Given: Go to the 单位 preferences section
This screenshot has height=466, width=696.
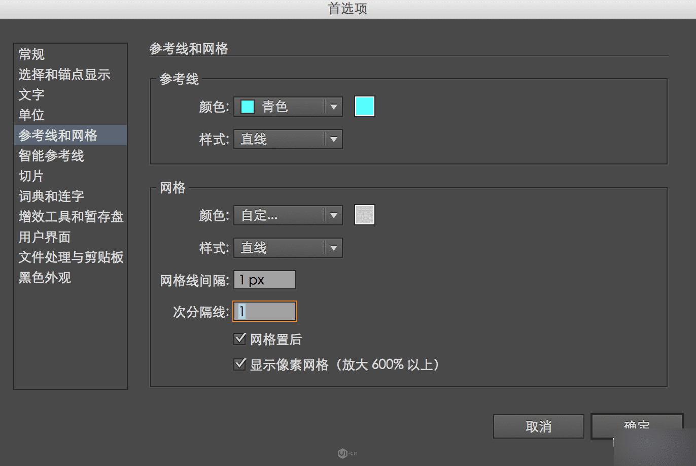Looking at the screenshot, I should click(x=31, y=115).
